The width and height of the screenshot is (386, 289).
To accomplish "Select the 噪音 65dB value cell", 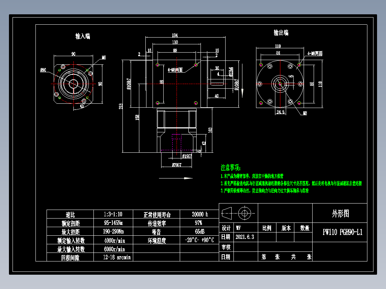I will click(x=199, y=231).
